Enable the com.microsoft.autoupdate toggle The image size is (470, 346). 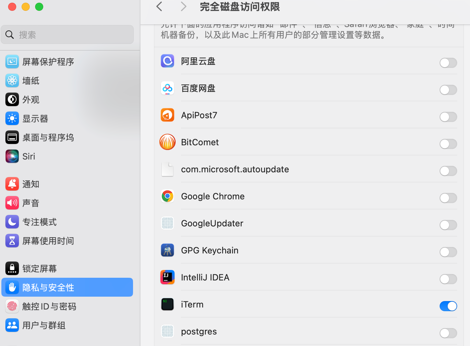pos(448,171)
